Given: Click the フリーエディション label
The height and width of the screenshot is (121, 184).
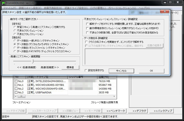Looking at the screenshot, I should (x=21, y=102).
